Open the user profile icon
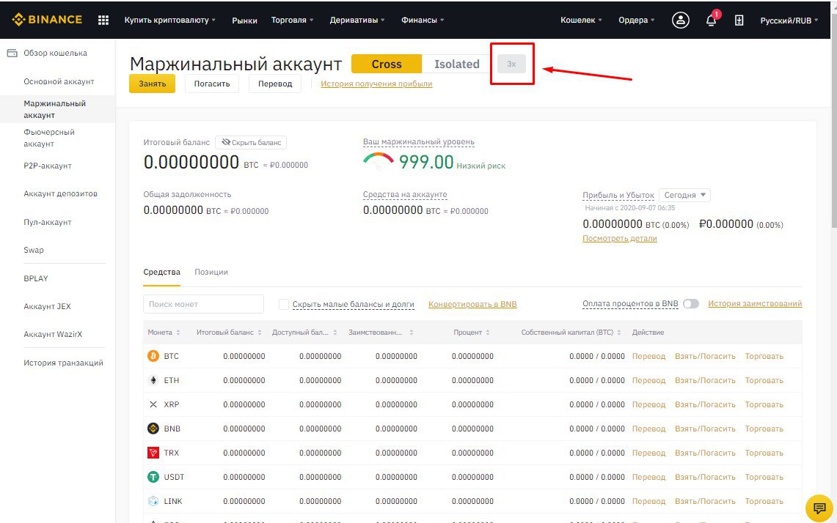The width and height of the screenshot is (837, 523). [x=680, y=21]
